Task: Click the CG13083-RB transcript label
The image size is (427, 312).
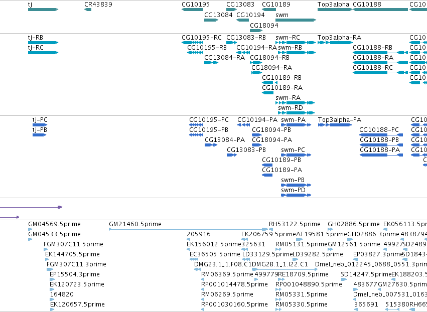Action: [246, 38]
